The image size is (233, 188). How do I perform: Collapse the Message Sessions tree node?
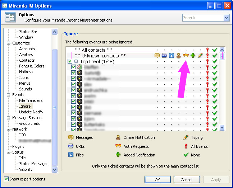(x=9, y=118)
